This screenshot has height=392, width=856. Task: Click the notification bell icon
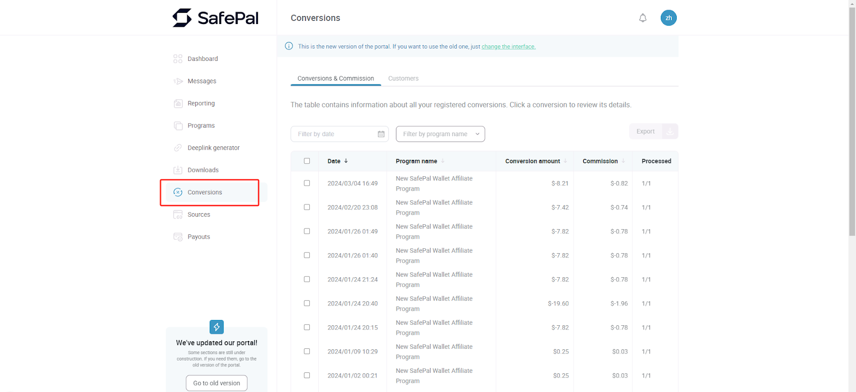[x=643, y=18]
